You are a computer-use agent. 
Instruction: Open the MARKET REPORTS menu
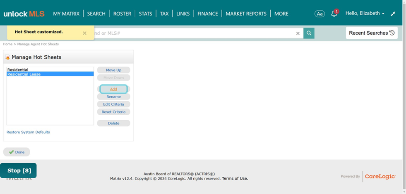click(246, 14)
